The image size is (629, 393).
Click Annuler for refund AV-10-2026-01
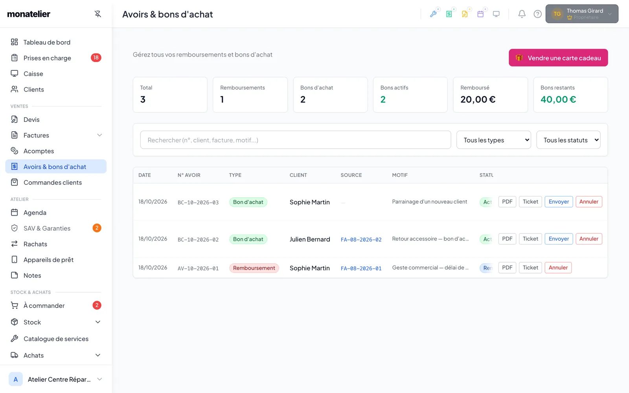tap(558, 268)
